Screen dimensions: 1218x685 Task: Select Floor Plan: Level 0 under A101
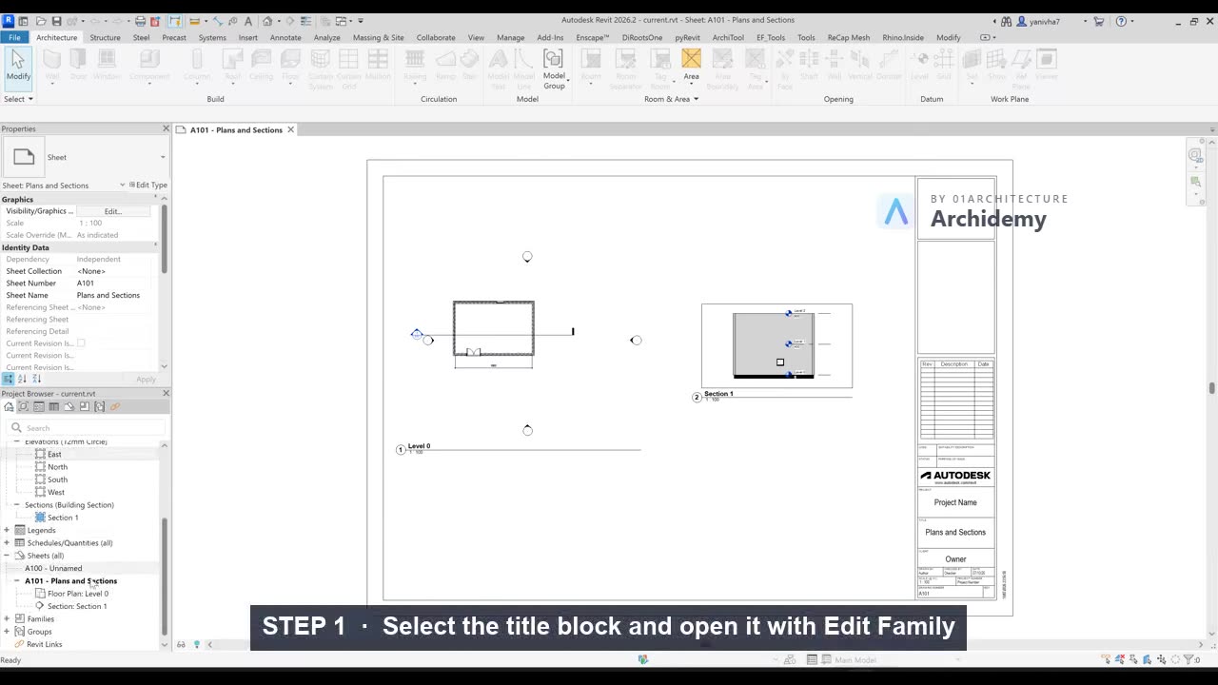pyautogui.click(x=78, y=594)
